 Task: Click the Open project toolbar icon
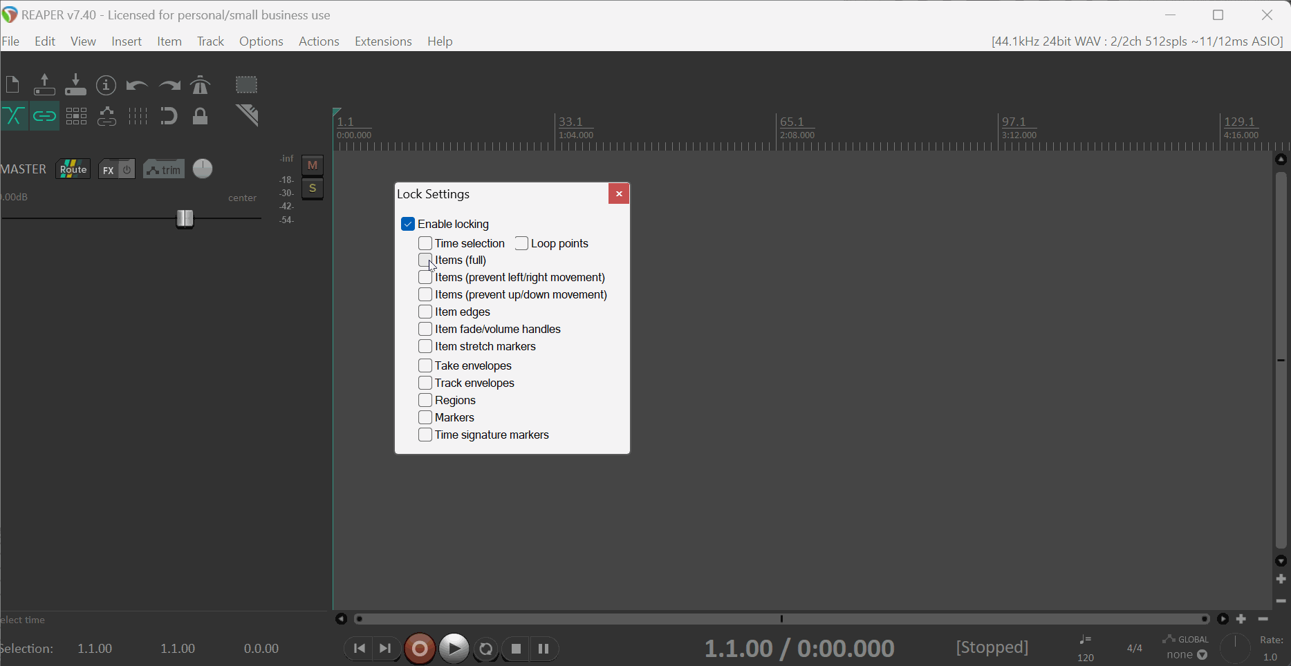tap(44, 85)
